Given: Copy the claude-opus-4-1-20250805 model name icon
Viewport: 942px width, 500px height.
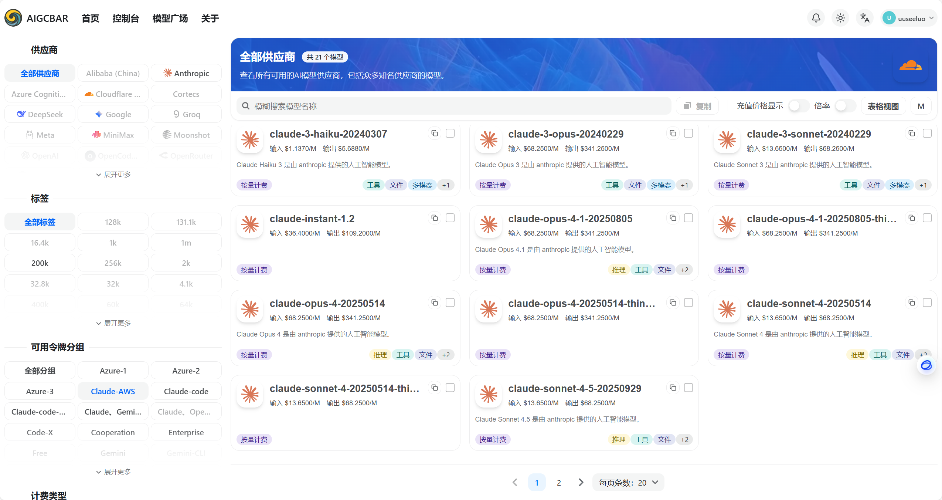Looking at the screenshot, I should tap(673, 218).
